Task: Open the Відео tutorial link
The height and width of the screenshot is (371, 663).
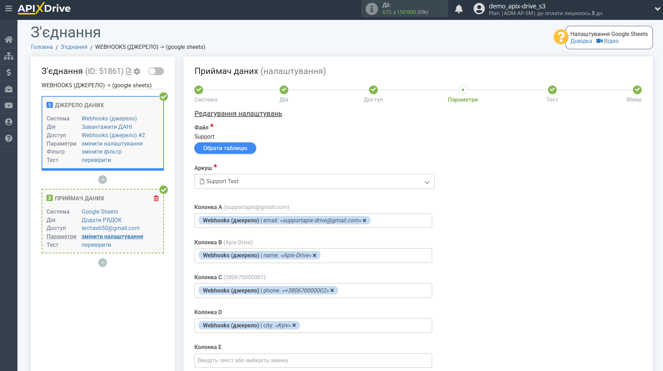Action: (607, 41)
